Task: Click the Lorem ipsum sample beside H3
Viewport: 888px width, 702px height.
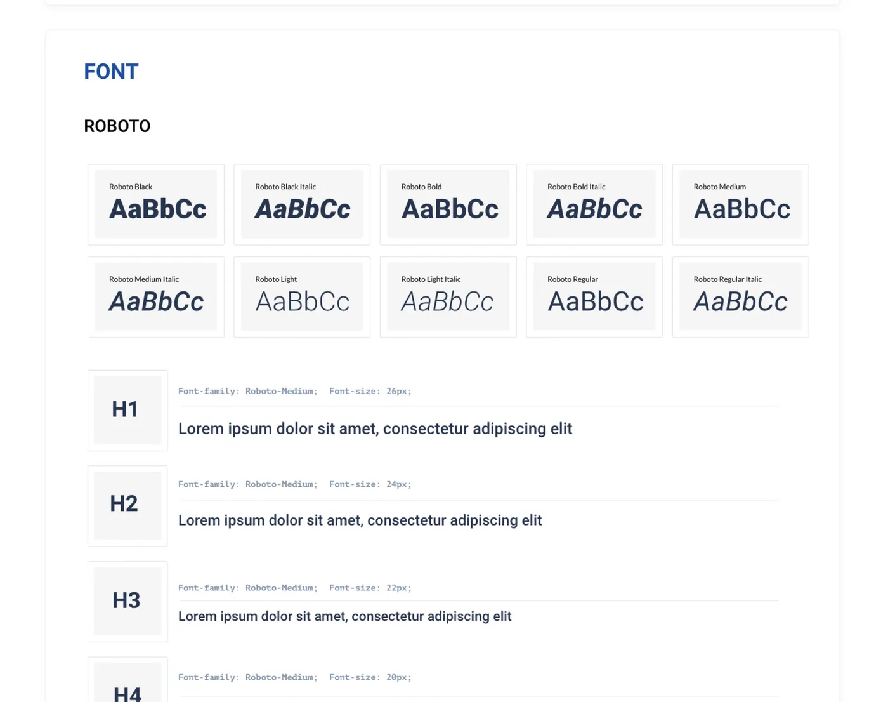Action: tap(345, 616)
